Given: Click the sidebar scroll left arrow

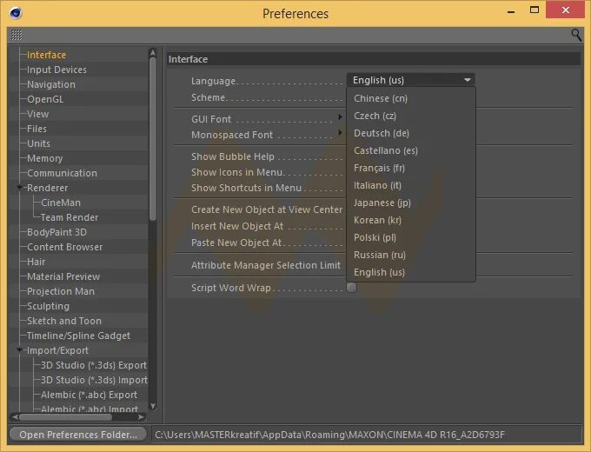Looking at the screenshot, I should pyautogui.click(x=14, y=417).
